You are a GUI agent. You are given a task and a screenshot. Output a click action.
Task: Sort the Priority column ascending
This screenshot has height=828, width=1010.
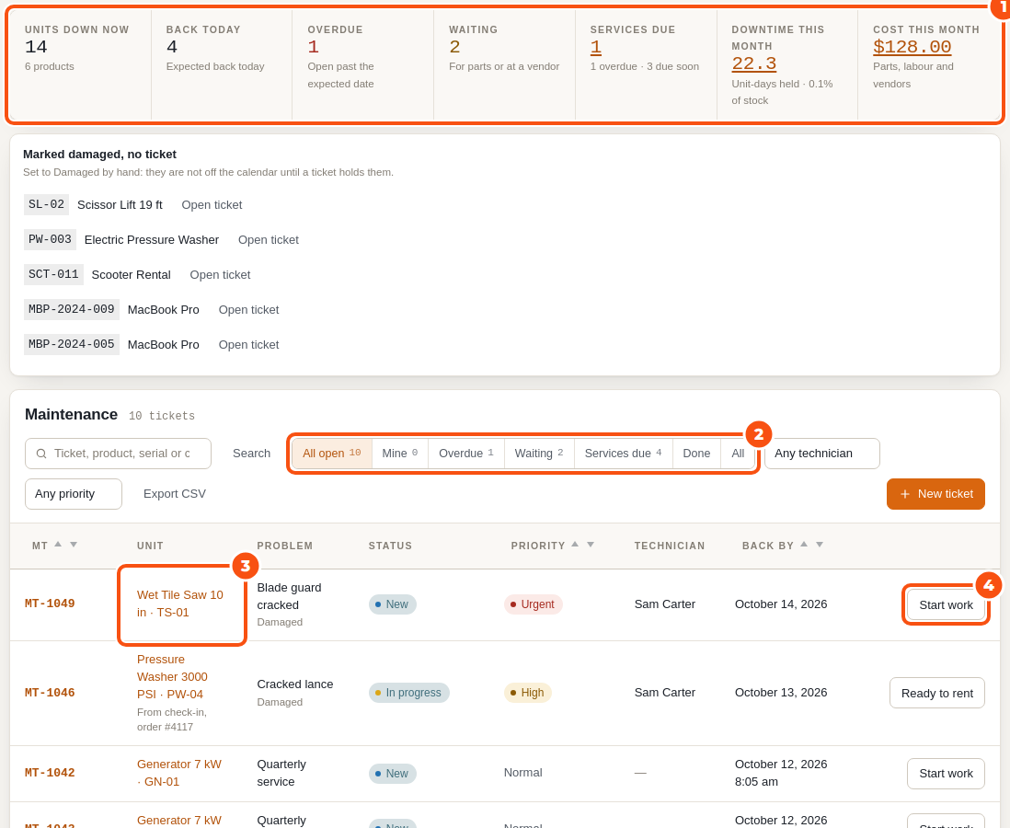(x=575, y=545)
